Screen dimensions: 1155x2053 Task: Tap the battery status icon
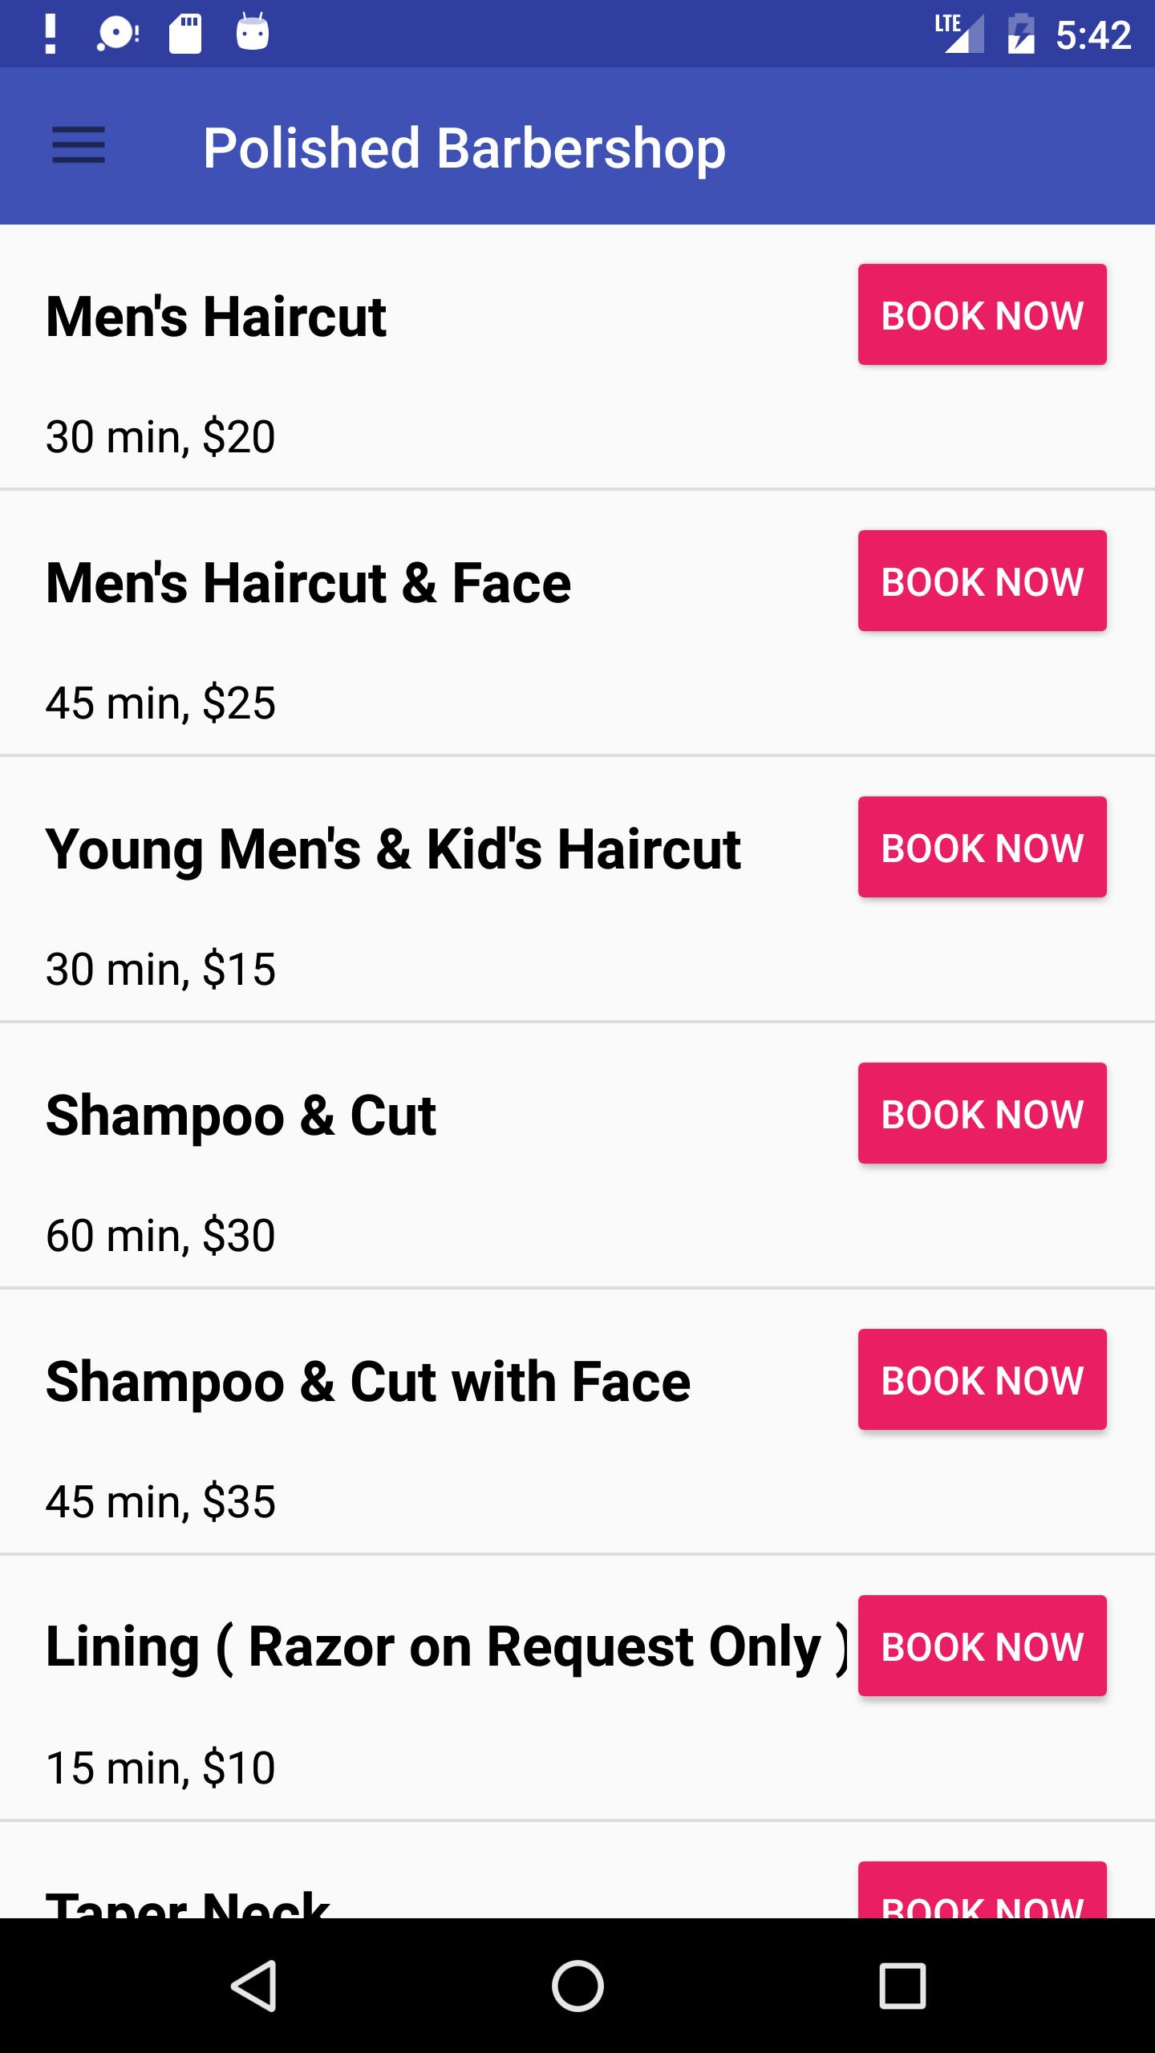[1020, 34]
